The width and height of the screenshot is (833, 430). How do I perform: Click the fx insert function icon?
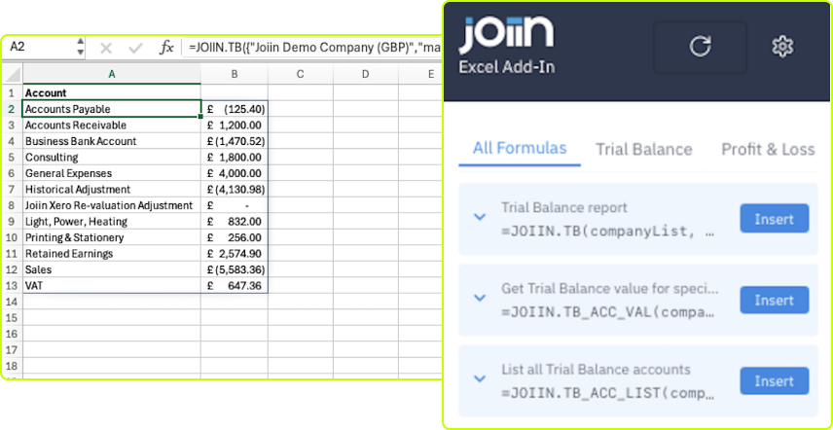tap(166, 48)
